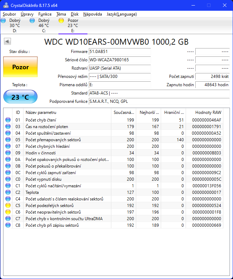233x279 pixels.
Task: Open the Soubor menu
Action: [9, 14]
